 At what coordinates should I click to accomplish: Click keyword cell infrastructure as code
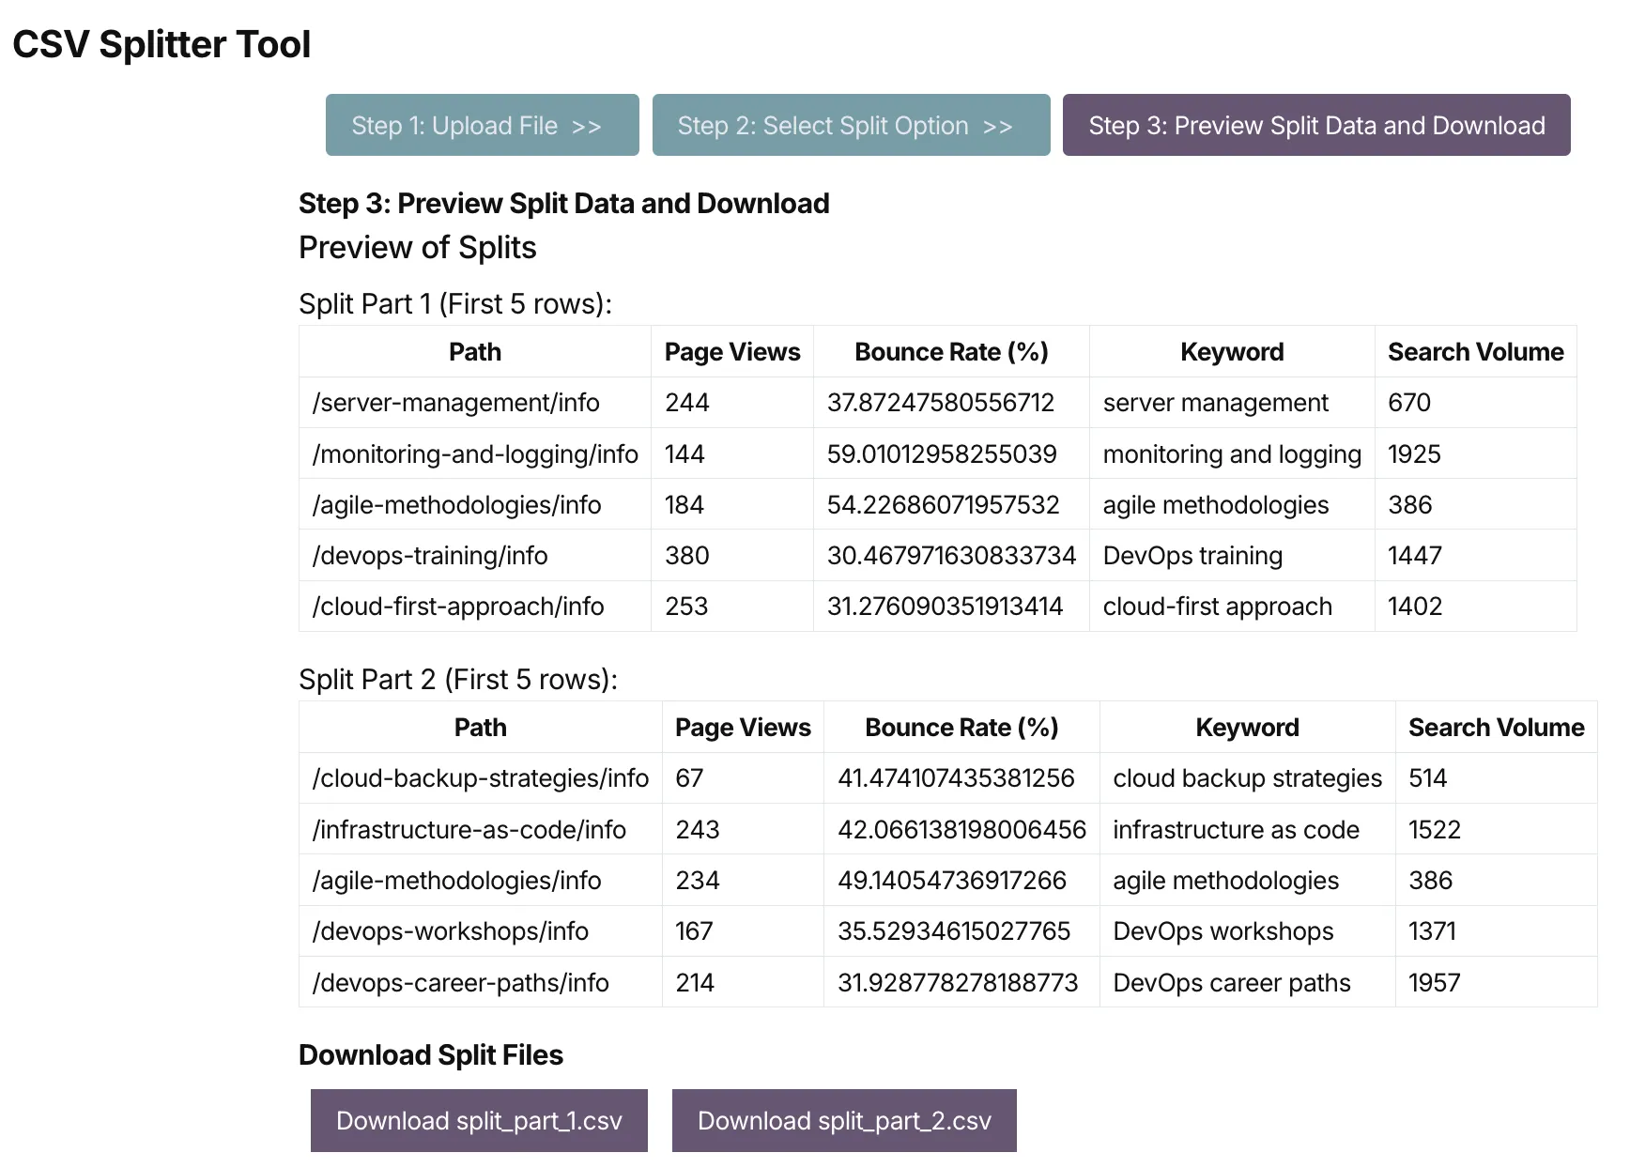click(1247, 830)
